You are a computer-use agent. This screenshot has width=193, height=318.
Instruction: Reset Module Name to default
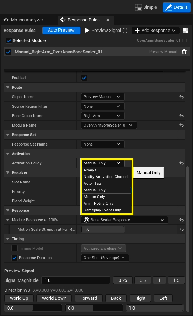181,125
